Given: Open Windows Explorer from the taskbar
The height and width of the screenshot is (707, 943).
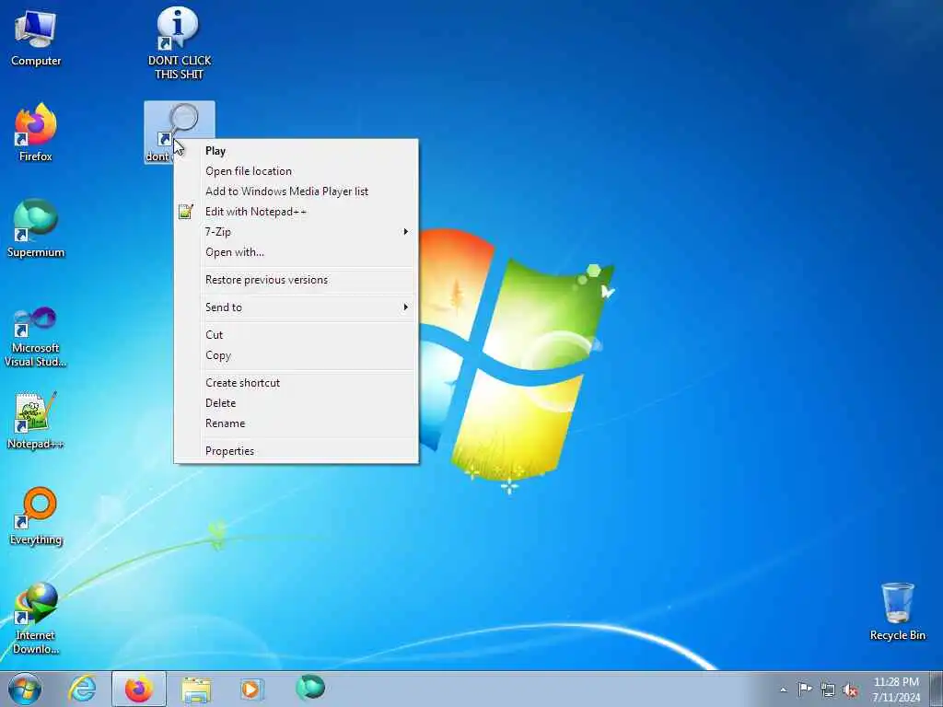Looking at the screenshot, I should (x=196, y=689).
